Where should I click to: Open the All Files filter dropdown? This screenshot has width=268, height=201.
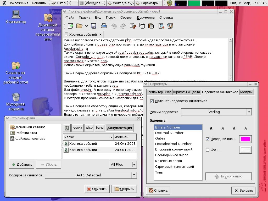(x=123, y=164)
